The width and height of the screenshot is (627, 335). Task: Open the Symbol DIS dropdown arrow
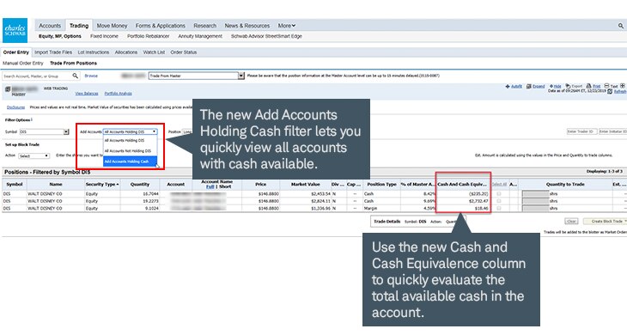tap(66, 131)
